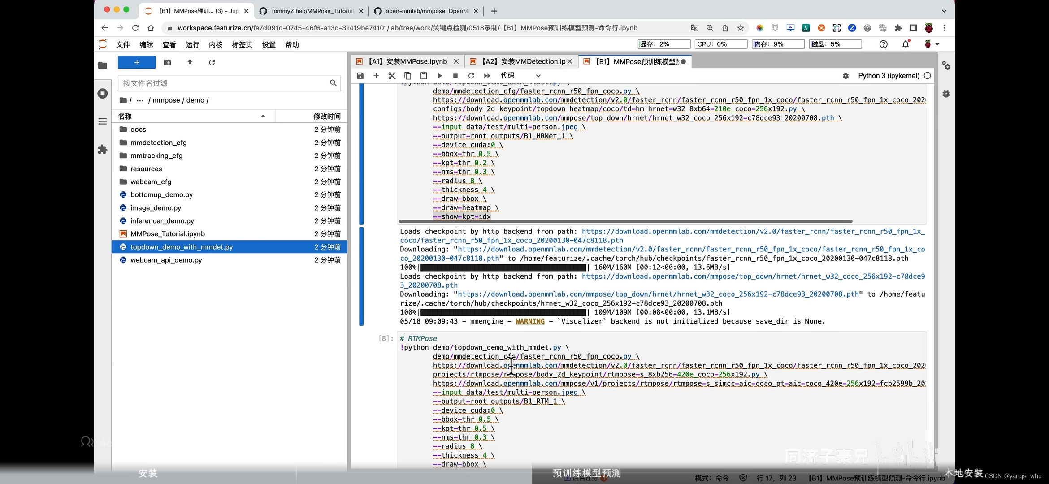Select image_demo.py file
The width and height of the screenshot is (1049, 484).
(229, 208)
